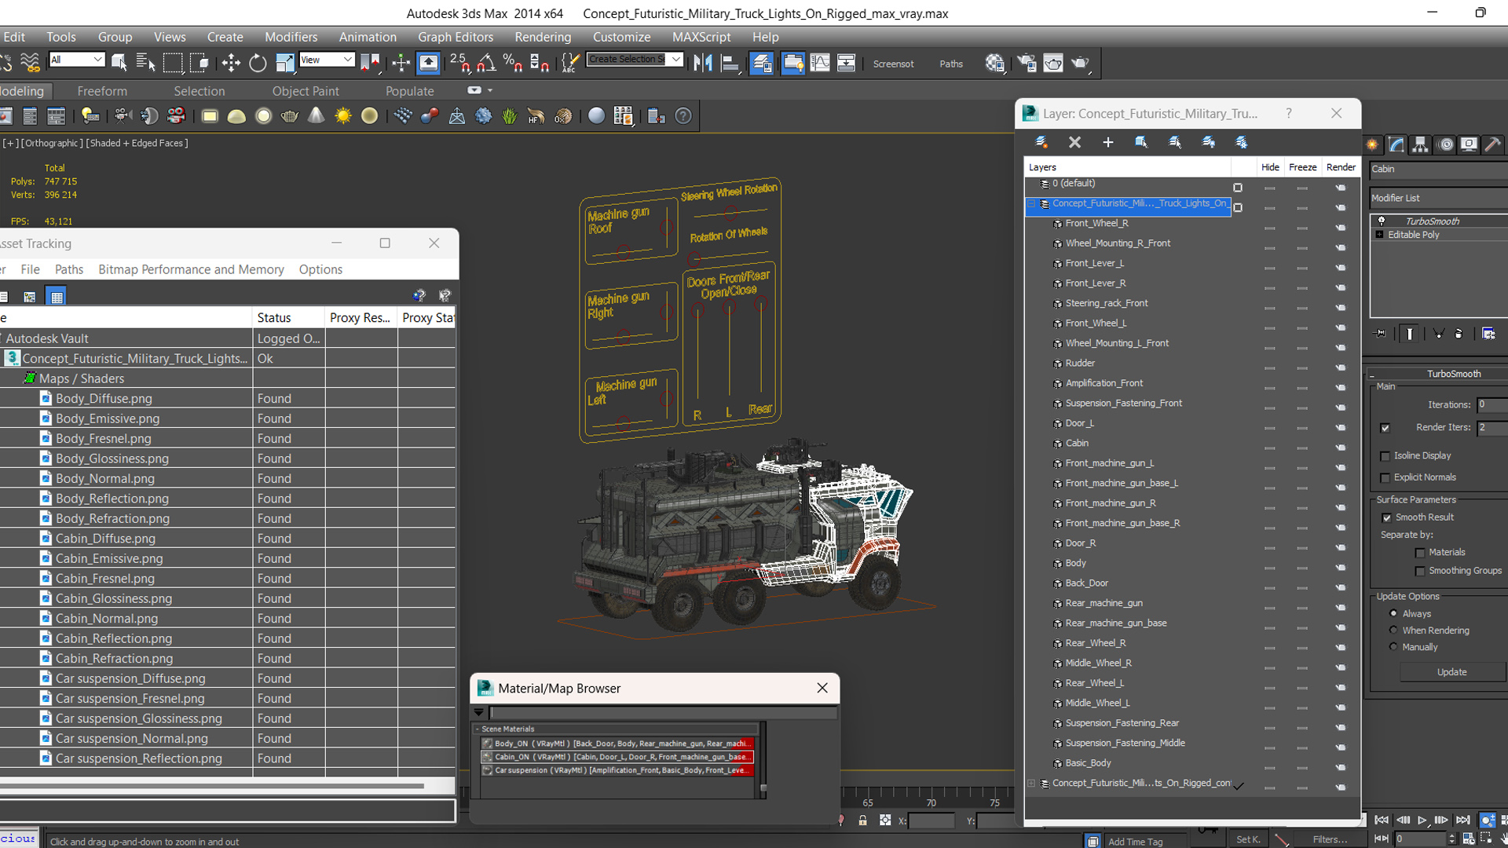Image resolution: width=1508 pixels, height=848 pixels.
Task: Open the Modifier List dropdown
Action: [1437, 198]
